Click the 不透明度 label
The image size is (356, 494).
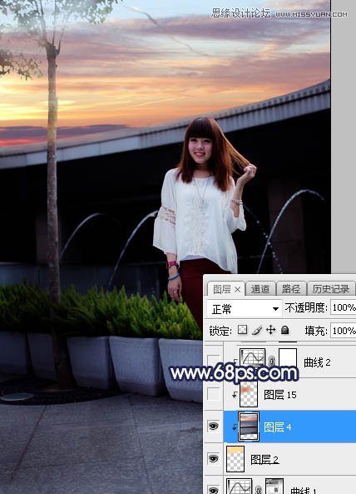[306, 307]
